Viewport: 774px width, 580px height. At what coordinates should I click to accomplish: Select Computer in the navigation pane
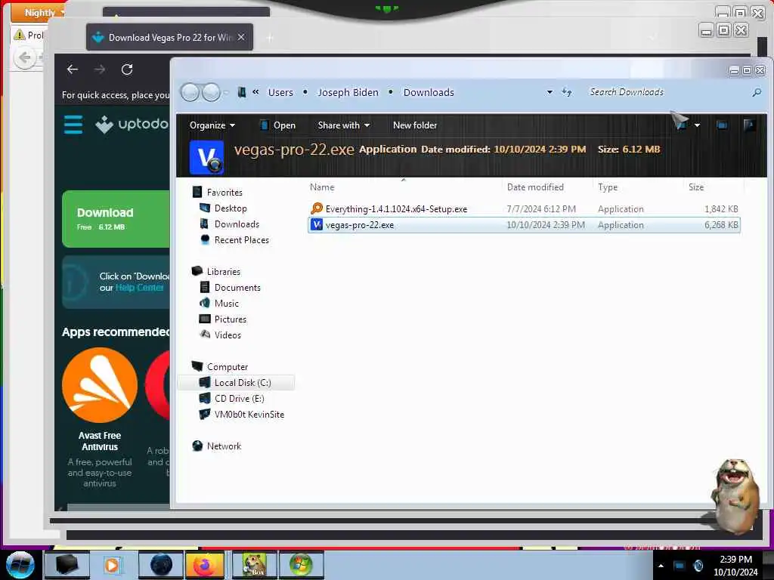pos(227,367)
